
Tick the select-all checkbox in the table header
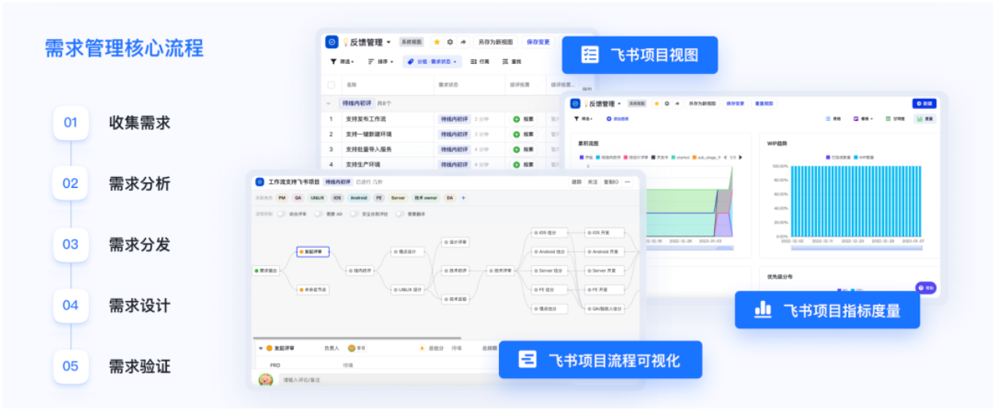tap(331, 85)
